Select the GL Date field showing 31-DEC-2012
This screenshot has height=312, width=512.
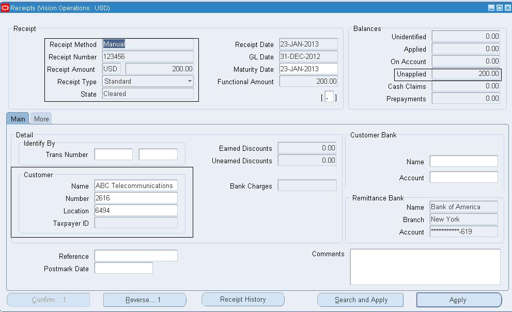[307, 56]
